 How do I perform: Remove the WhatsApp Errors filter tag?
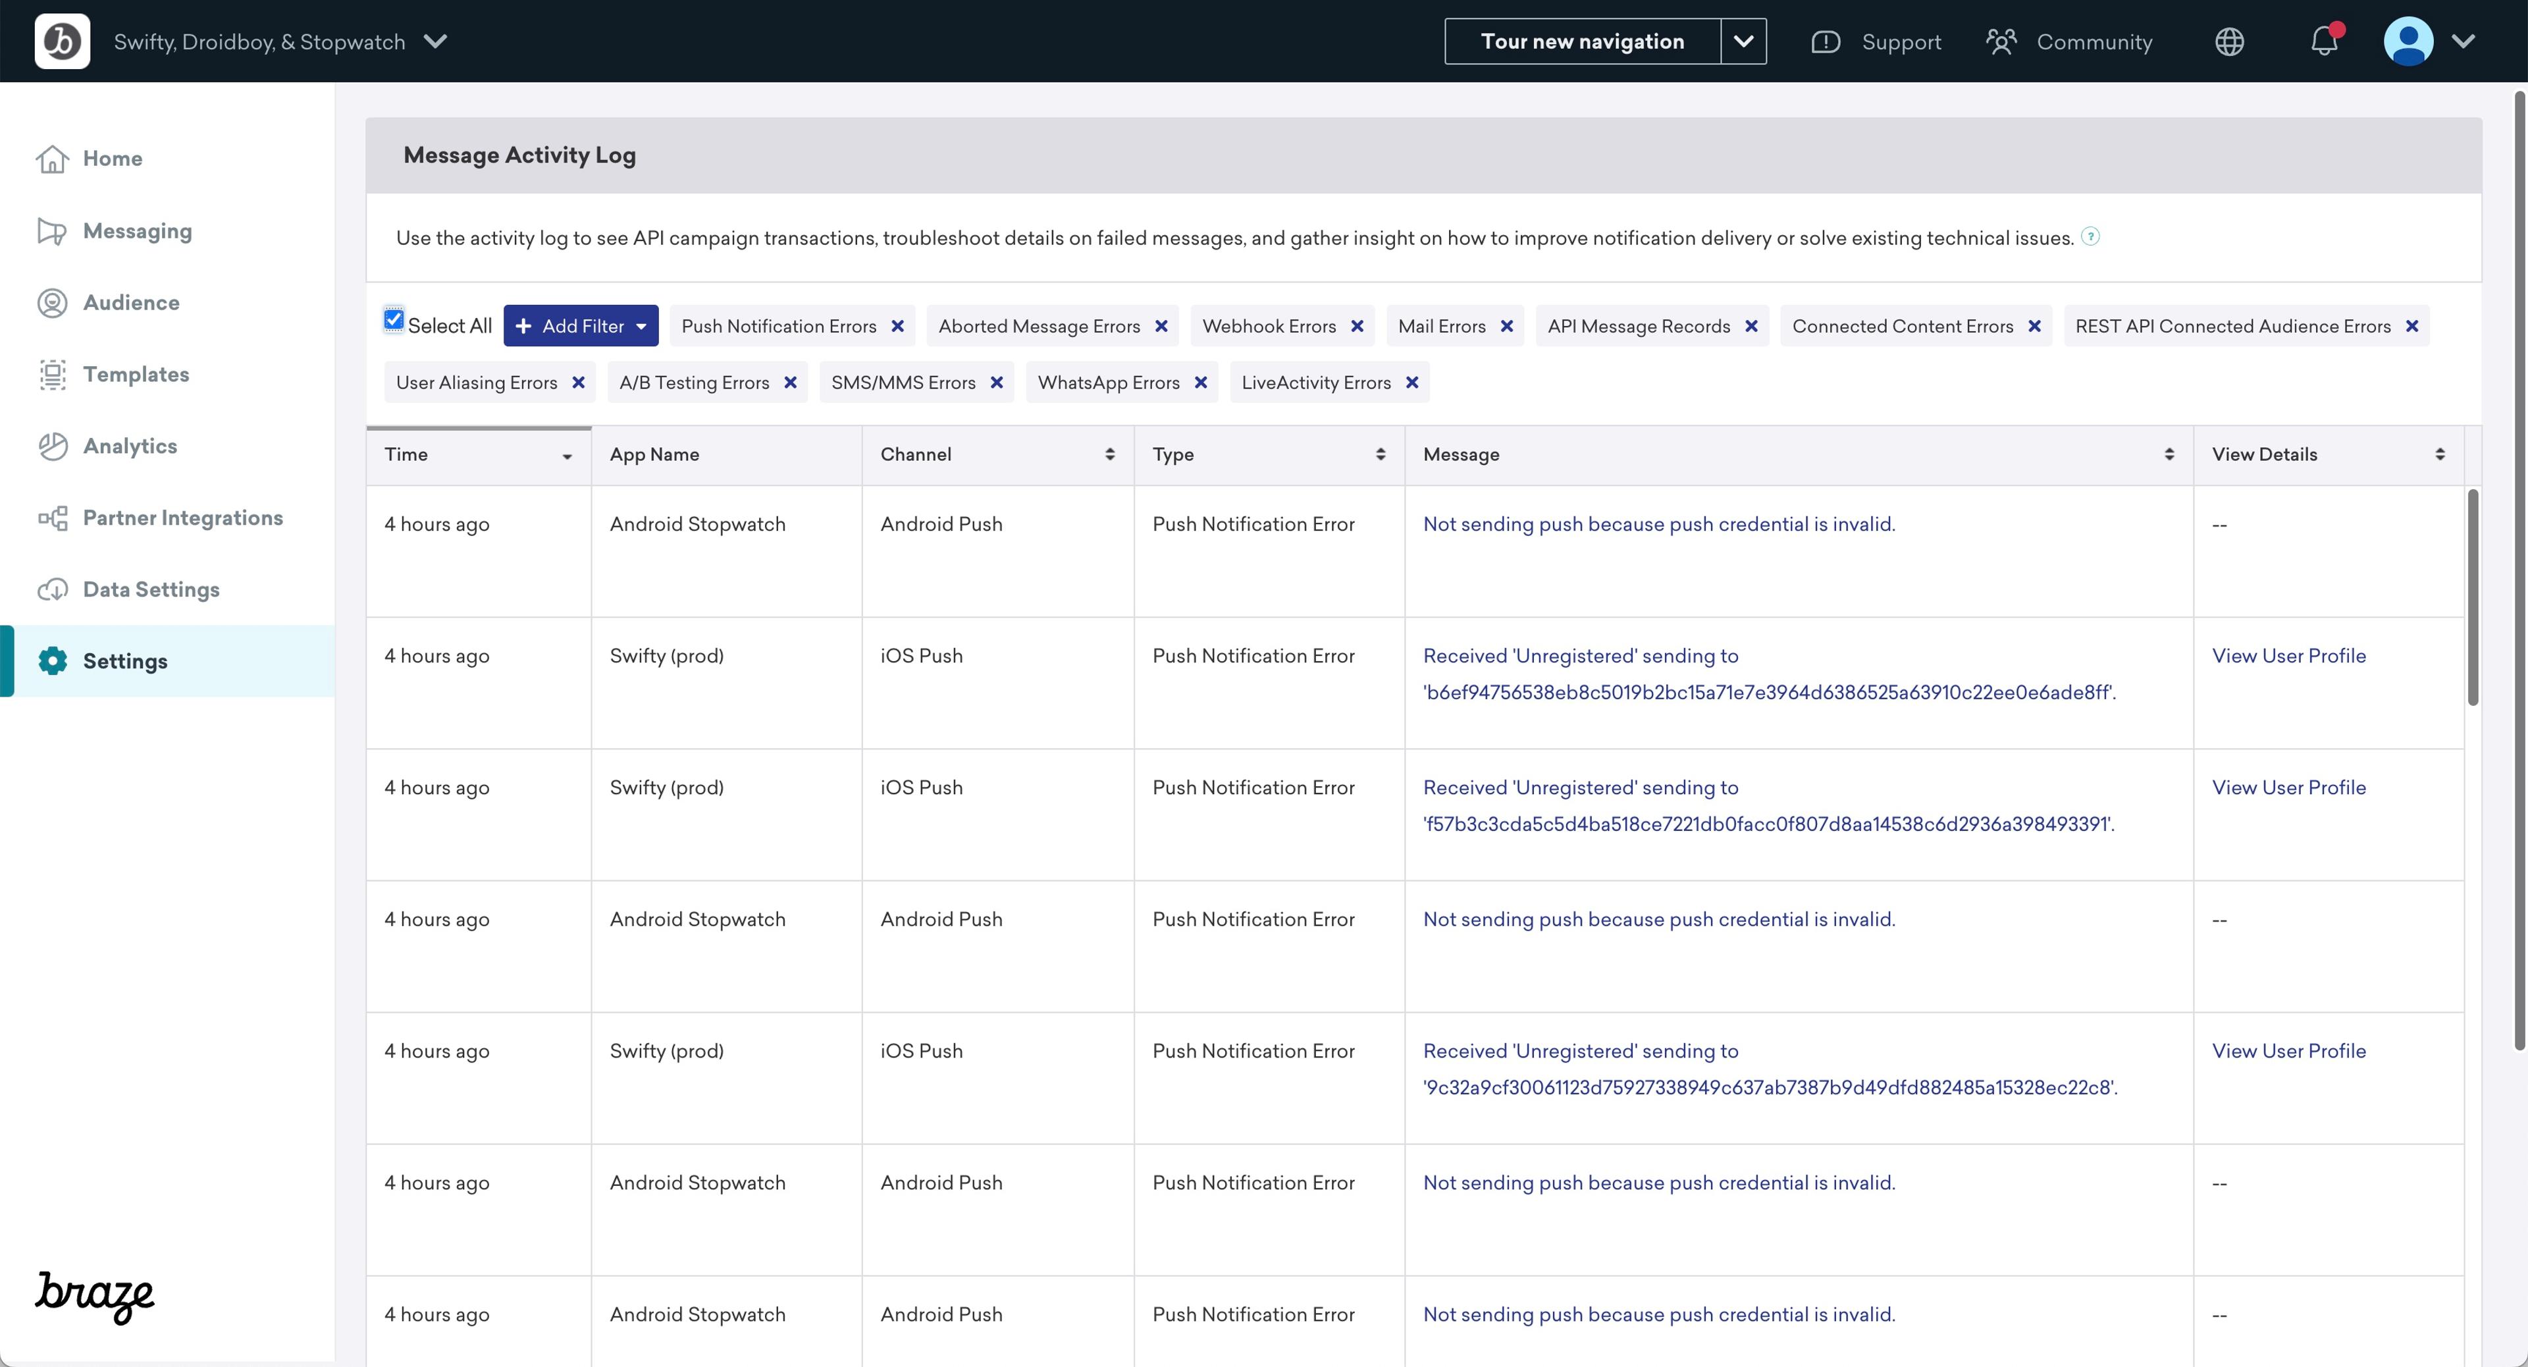(x=1200, y=382)
